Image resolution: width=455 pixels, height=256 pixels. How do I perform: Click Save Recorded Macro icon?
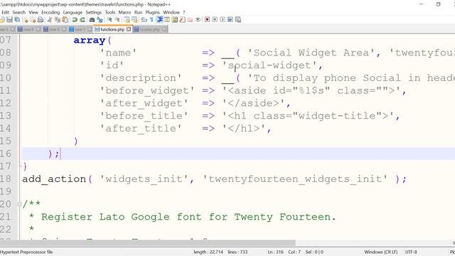[238, 20]
